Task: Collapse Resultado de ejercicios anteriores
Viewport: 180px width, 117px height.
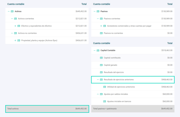Action: coord(98,80)
